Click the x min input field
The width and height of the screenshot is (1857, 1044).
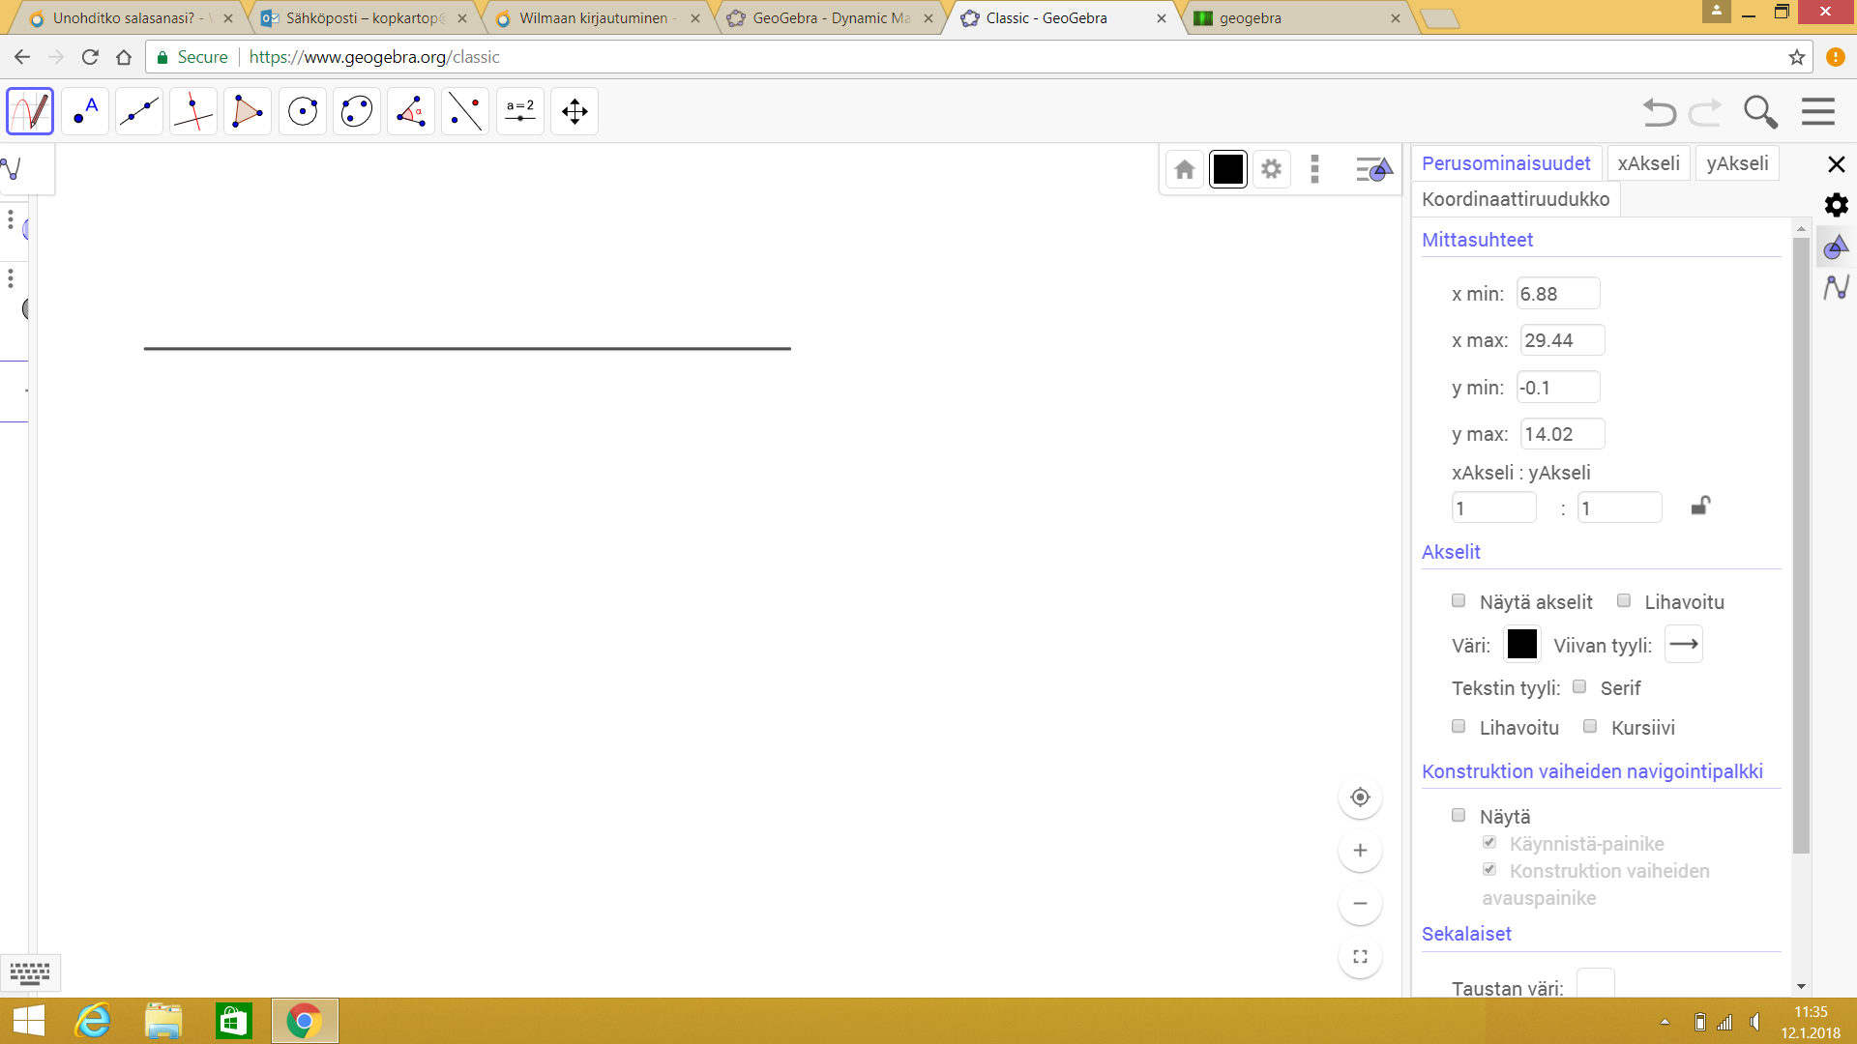coord(1557,294)
